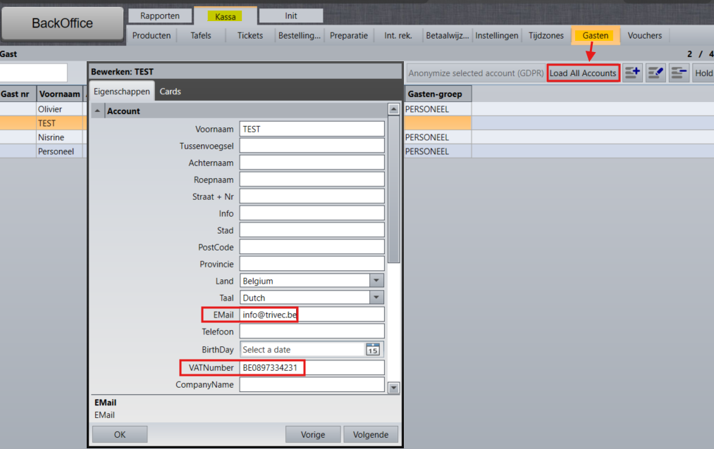Screen dimensions: 714x449
Task: Click the BackOffice button
Action: pos(63,23)
